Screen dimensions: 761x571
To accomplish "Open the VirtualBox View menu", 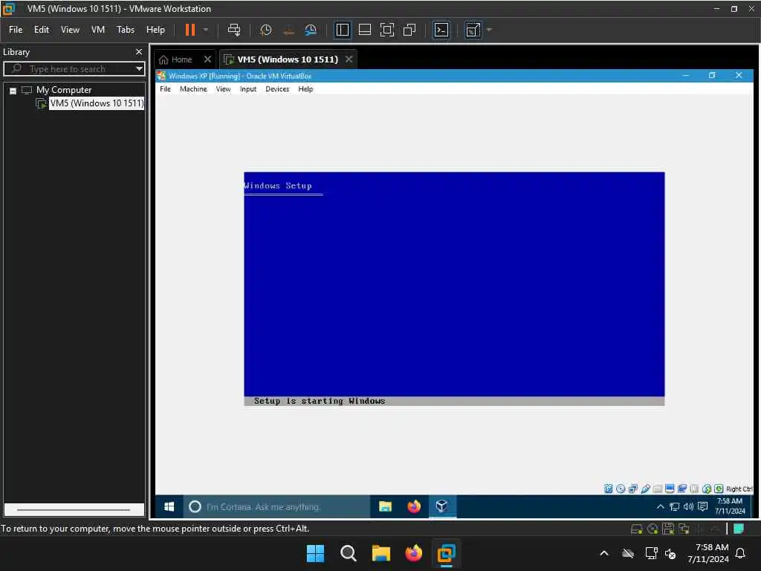I will (223, 89).
